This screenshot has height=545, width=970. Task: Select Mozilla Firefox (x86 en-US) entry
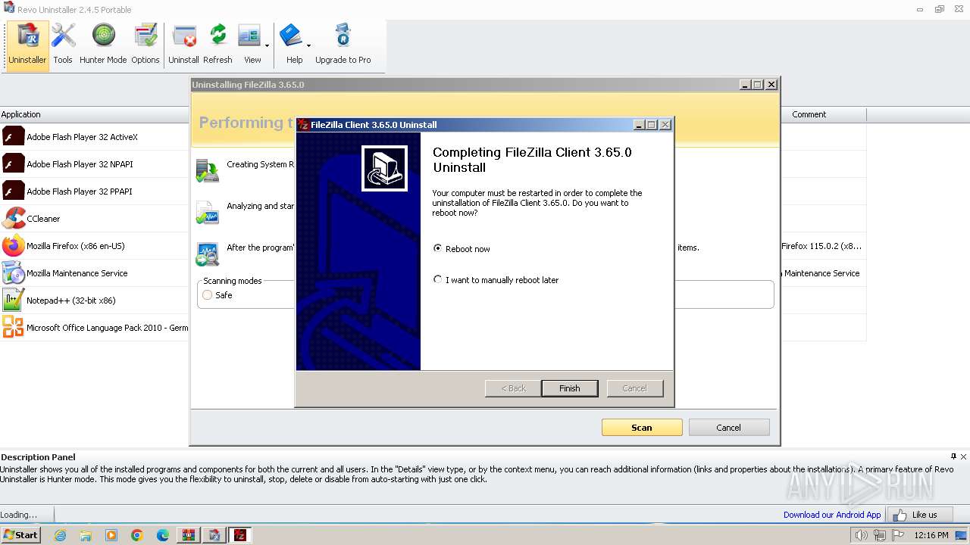(x=95, y=246)
